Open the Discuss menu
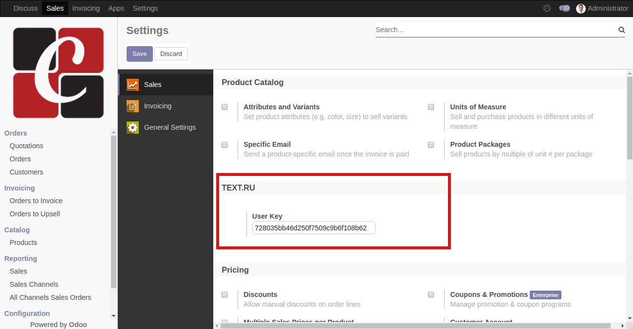Screen dimensions: 633x329 pos(25,8)
